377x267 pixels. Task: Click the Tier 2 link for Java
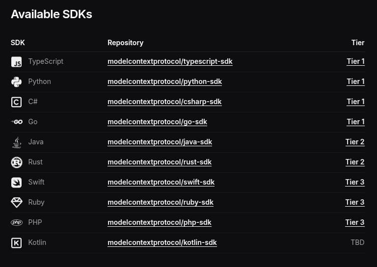pos(355,142)
